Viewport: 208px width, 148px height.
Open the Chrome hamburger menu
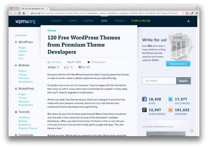(197, 13)
